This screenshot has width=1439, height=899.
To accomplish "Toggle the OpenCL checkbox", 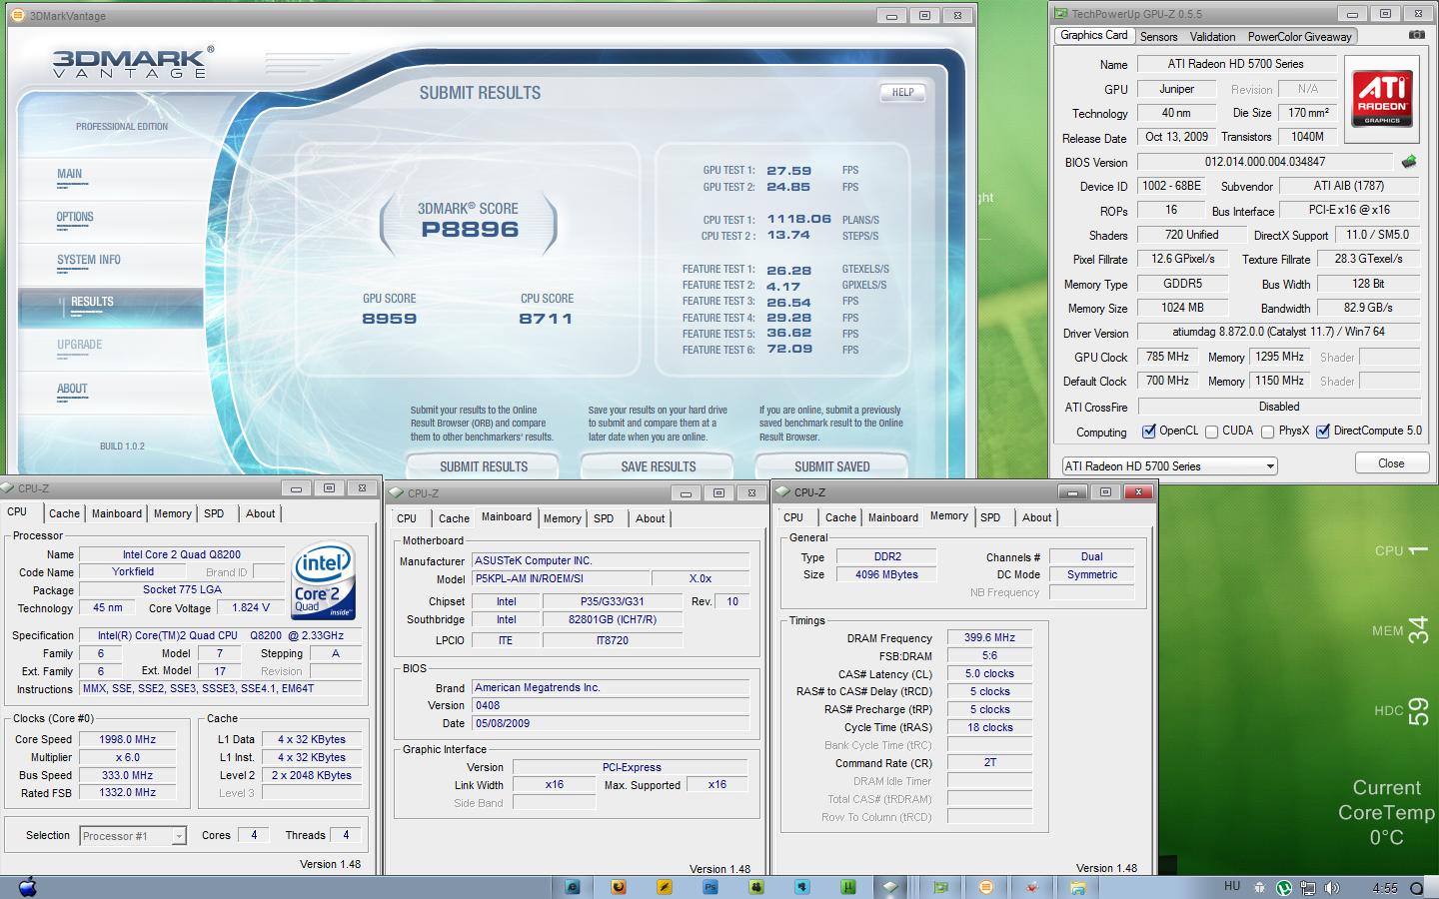I will pyautogui.click(x=1149, y=432).
